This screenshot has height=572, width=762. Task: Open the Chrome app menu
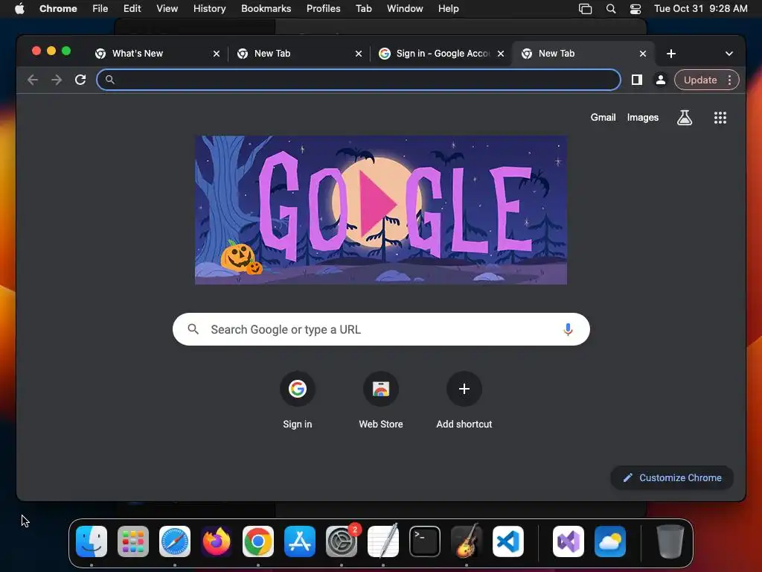(58, 9)
